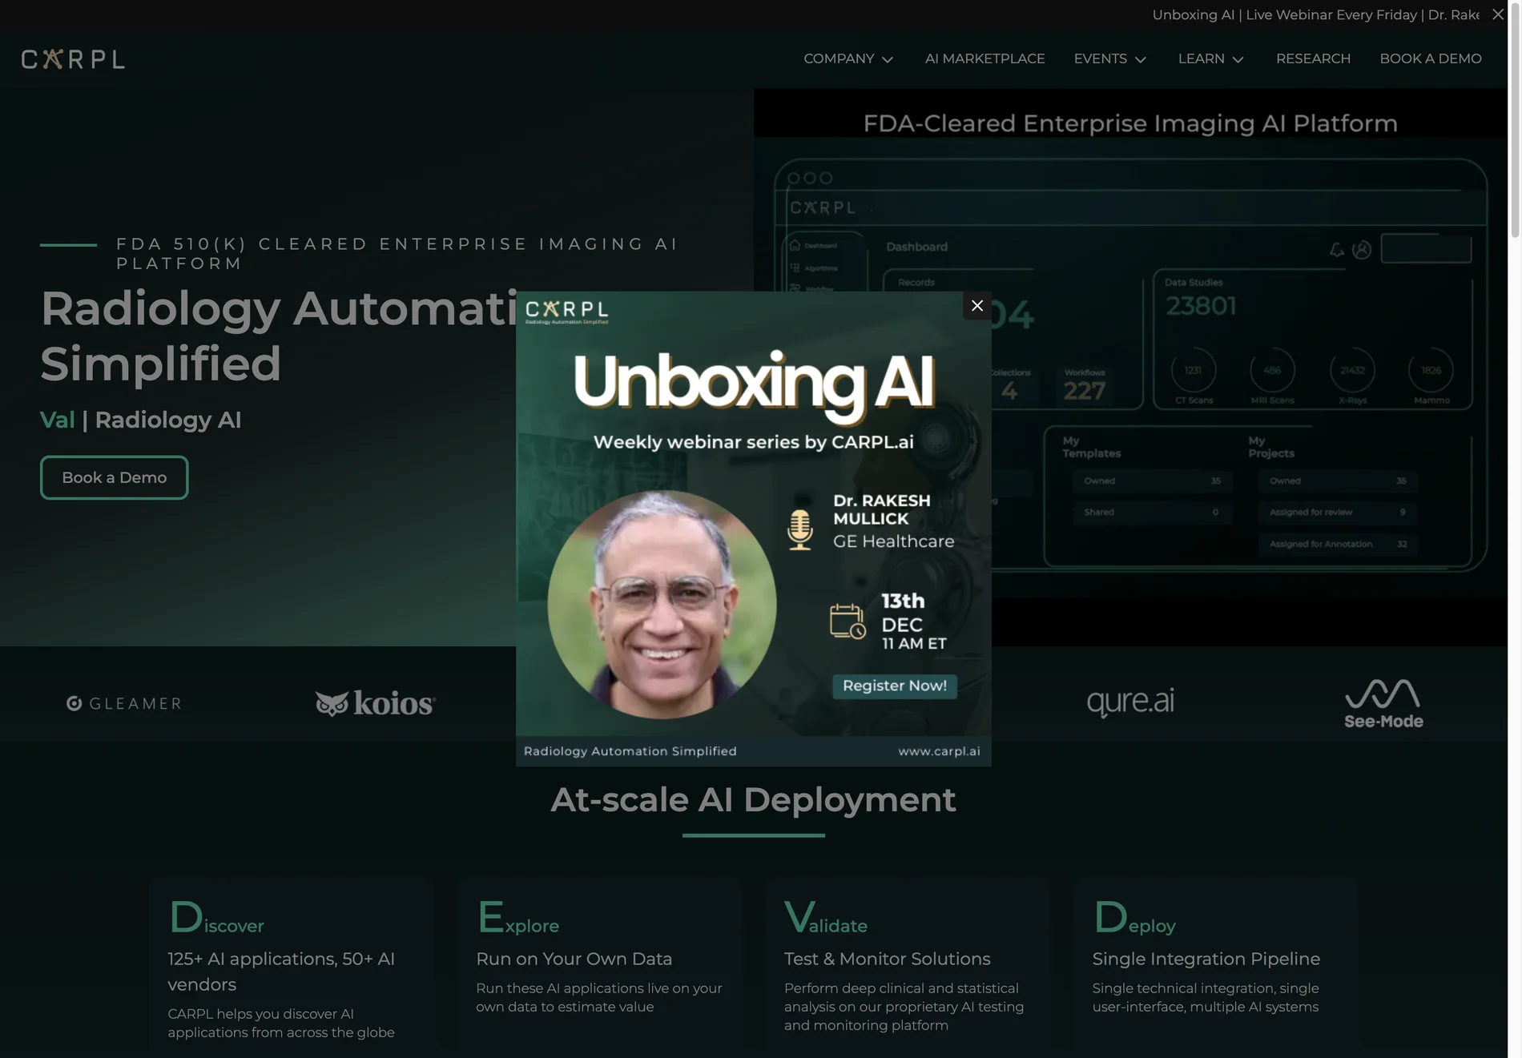Click the Validate card heading
Viewport: 1522px width, 1058px height.
click(x=826, y=917)
